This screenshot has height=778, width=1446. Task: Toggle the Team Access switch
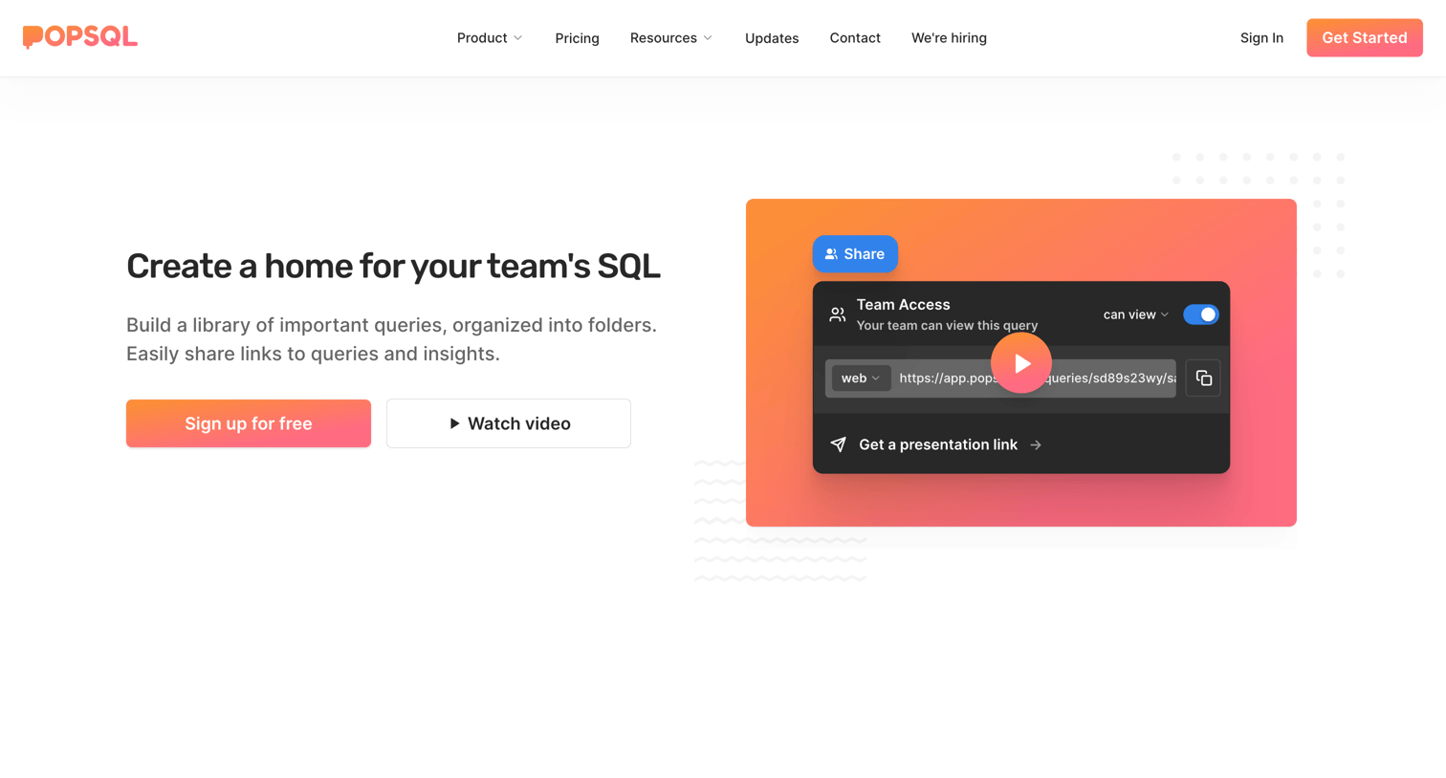click(1200, 314)
